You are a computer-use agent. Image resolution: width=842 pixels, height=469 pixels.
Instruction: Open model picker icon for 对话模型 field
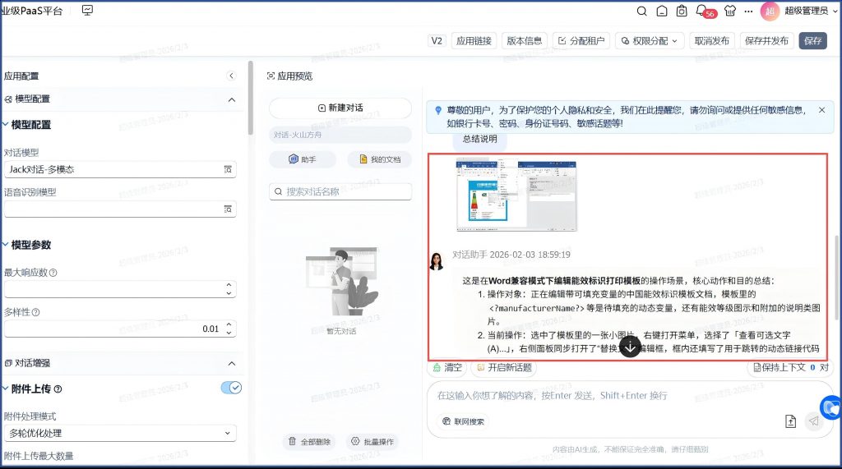[x=228, y=169]
